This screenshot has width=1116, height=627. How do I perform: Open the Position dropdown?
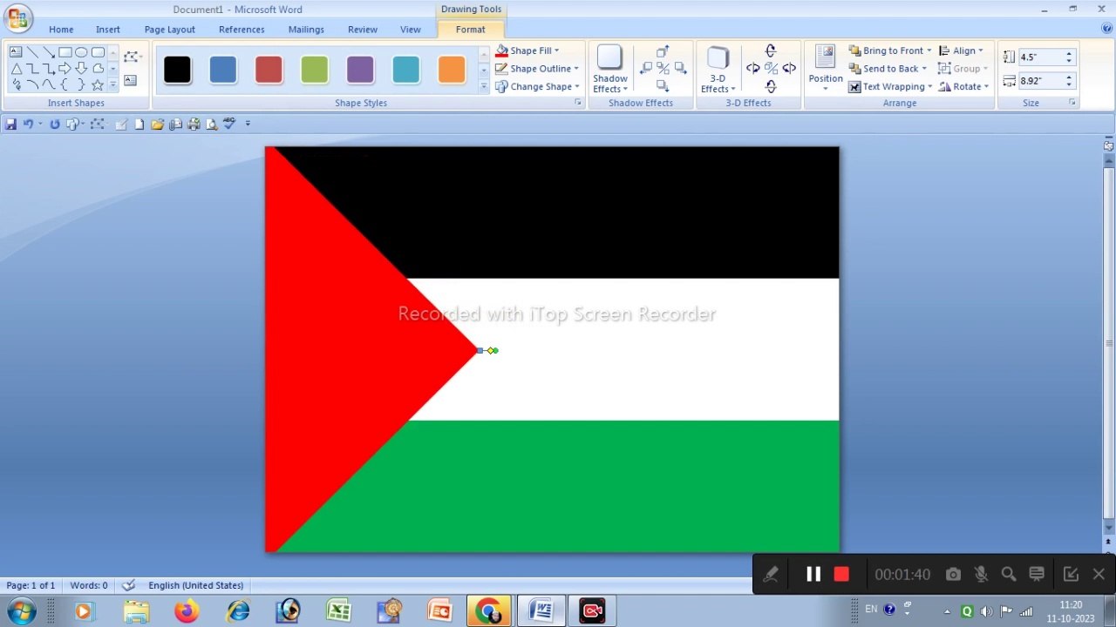tap(825, 68)
